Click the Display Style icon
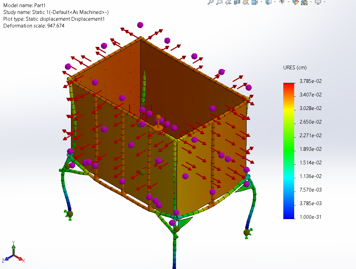This screenshot has height=269, width=356. [x=269, y=2]
